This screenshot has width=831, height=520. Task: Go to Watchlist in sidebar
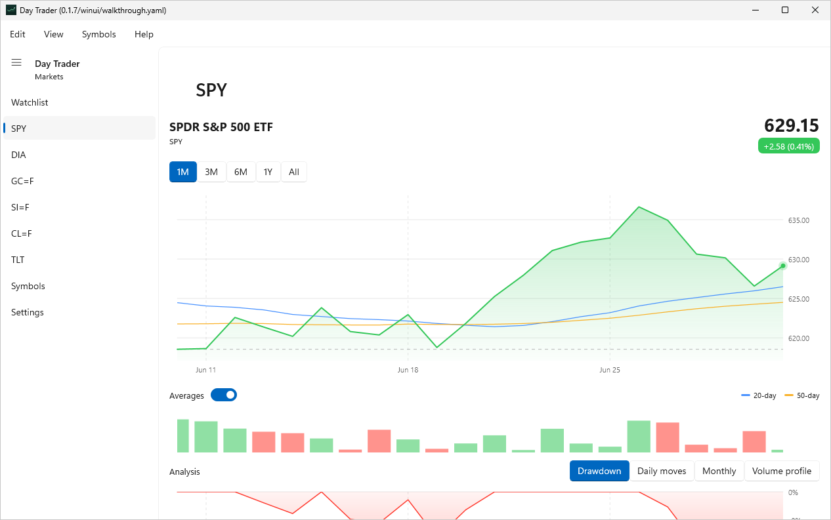[x=79, y=102]
